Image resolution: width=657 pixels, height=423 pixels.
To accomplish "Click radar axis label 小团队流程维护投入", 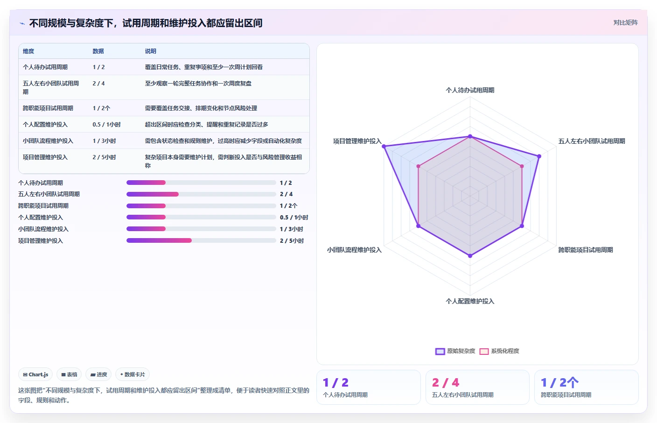I will (354, 250).
